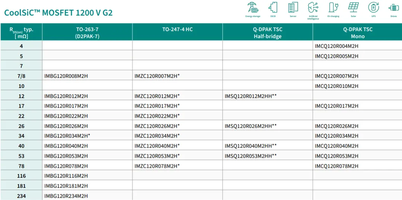Click the SSCB application icon
The height and width of the screenshot is (200, 402).
coord(273,7)
